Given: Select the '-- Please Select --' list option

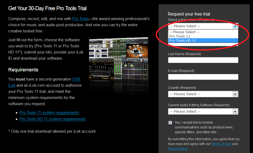Looking at the screenshot, I should pyautogui.click(x=203, y=32).
